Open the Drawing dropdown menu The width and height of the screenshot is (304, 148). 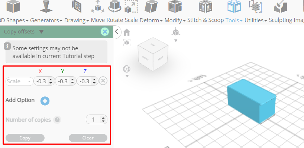[88, 20]
